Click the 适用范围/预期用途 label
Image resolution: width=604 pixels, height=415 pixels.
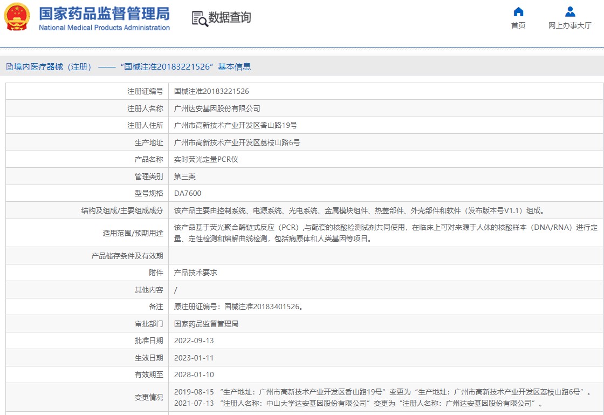133,233
